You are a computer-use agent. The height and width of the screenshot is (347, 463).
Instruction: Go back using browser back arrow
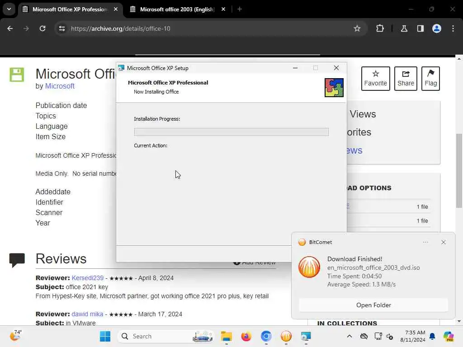(10, 28)
